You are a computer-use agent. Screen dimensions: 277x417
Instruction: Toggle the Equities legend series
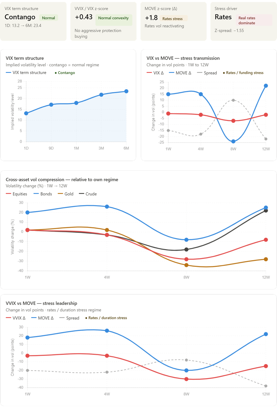pyautogui.click(x=16, y=194)
